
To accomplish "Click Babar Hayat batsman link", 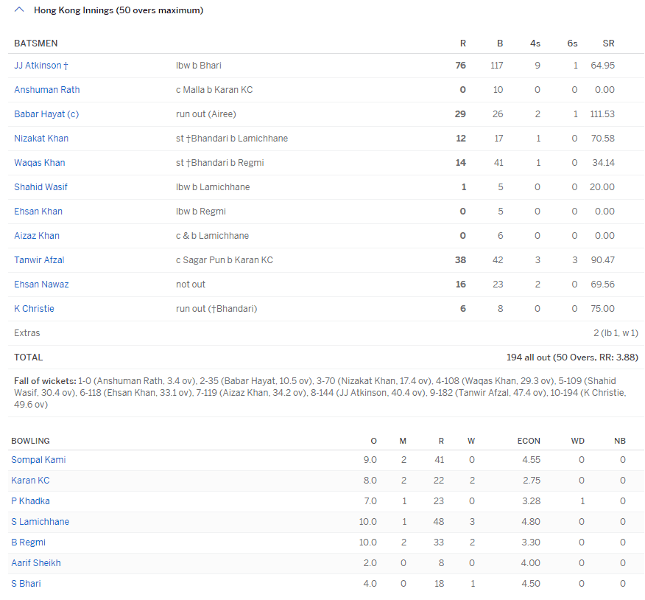I will (40, 114).
